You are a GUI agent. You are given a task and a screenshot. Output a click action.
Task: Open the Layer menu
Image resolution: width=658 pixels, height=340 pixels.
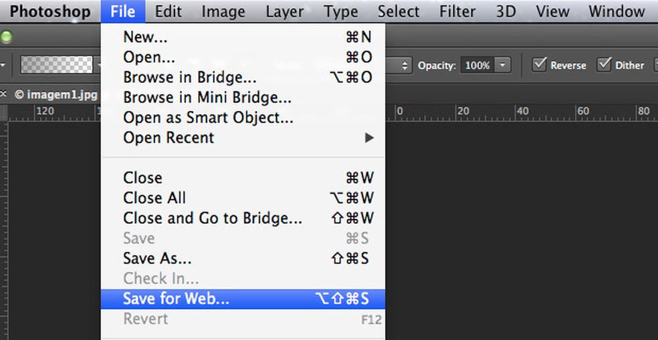point(285,11)
